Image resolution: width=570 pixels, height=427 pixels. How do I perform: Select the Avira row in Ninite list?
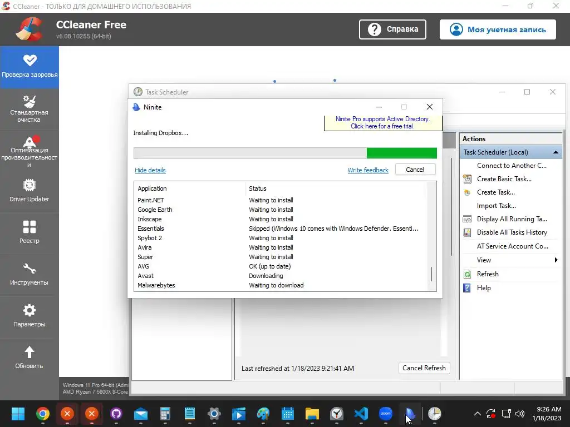click(280, 247)
